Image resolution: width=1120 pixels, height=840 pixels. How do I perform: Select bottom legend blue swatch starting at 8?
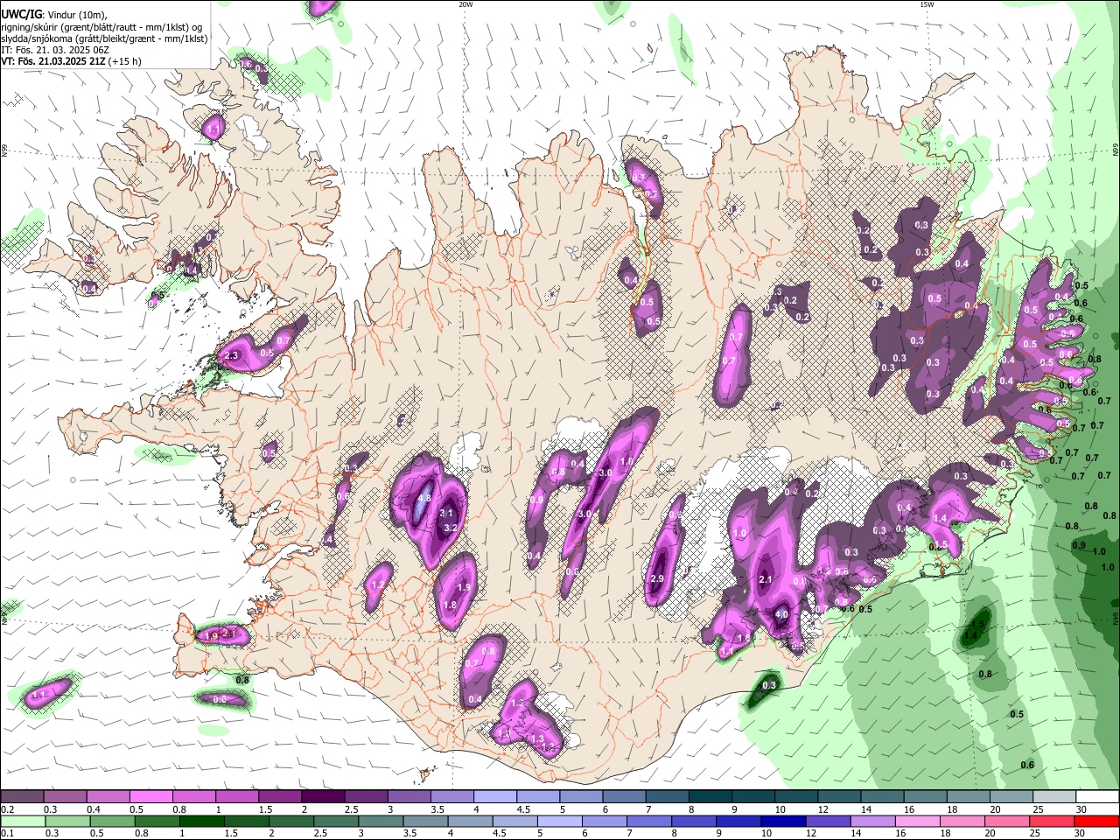click(693, 821)
